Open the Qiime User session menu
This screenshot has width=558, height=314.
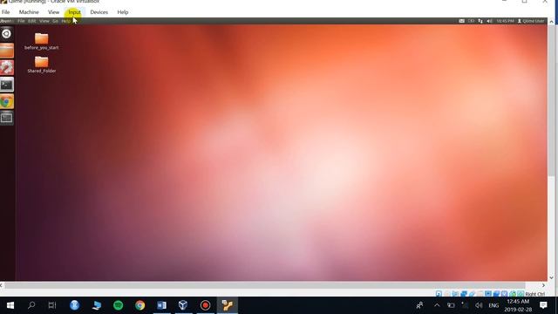(x=531, y=21)
